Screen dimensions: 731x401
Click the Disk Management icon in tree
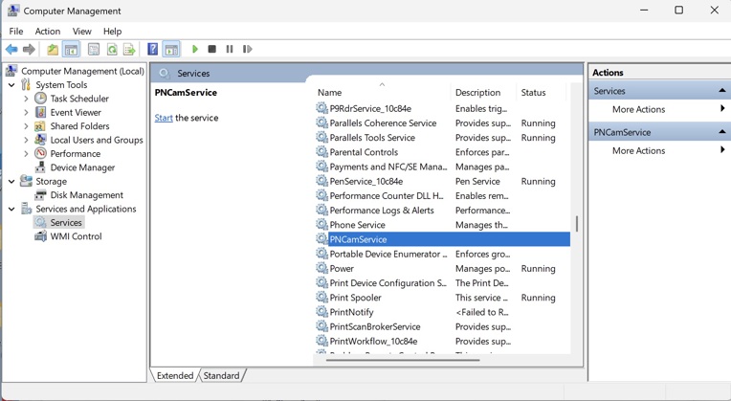tap(40, 195)
